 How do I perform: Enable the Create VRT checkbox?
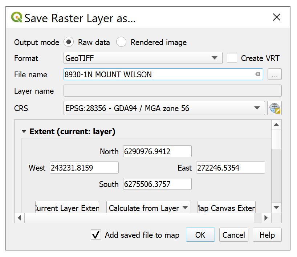coord(232,58)
